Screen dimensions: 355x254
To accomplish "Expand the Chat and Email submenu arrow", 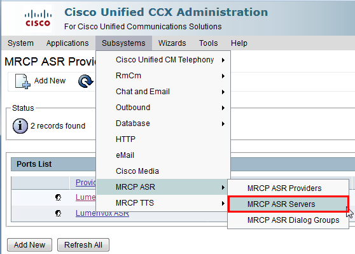I will (223, 92).
